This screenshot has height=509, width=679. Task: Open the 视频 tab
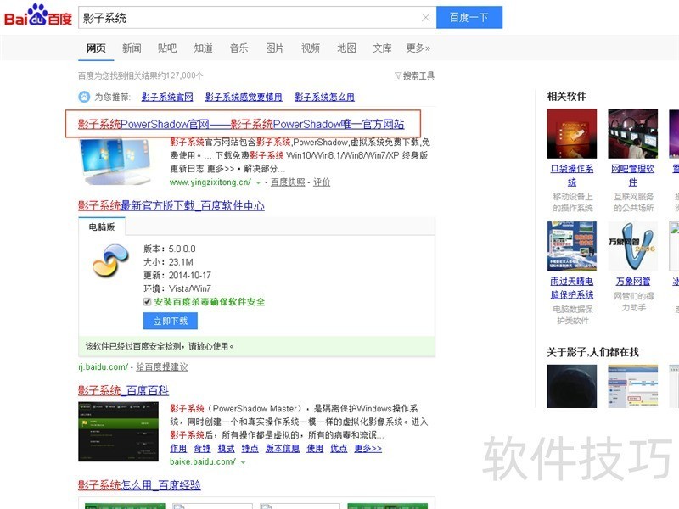pos(311,48)
